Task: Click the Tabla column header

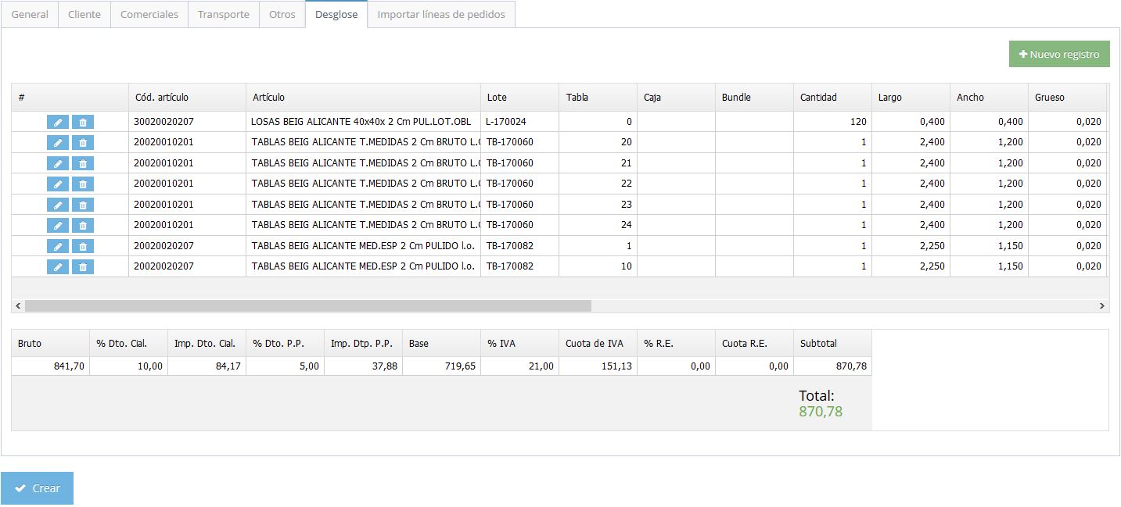Action: coord(598,98)
